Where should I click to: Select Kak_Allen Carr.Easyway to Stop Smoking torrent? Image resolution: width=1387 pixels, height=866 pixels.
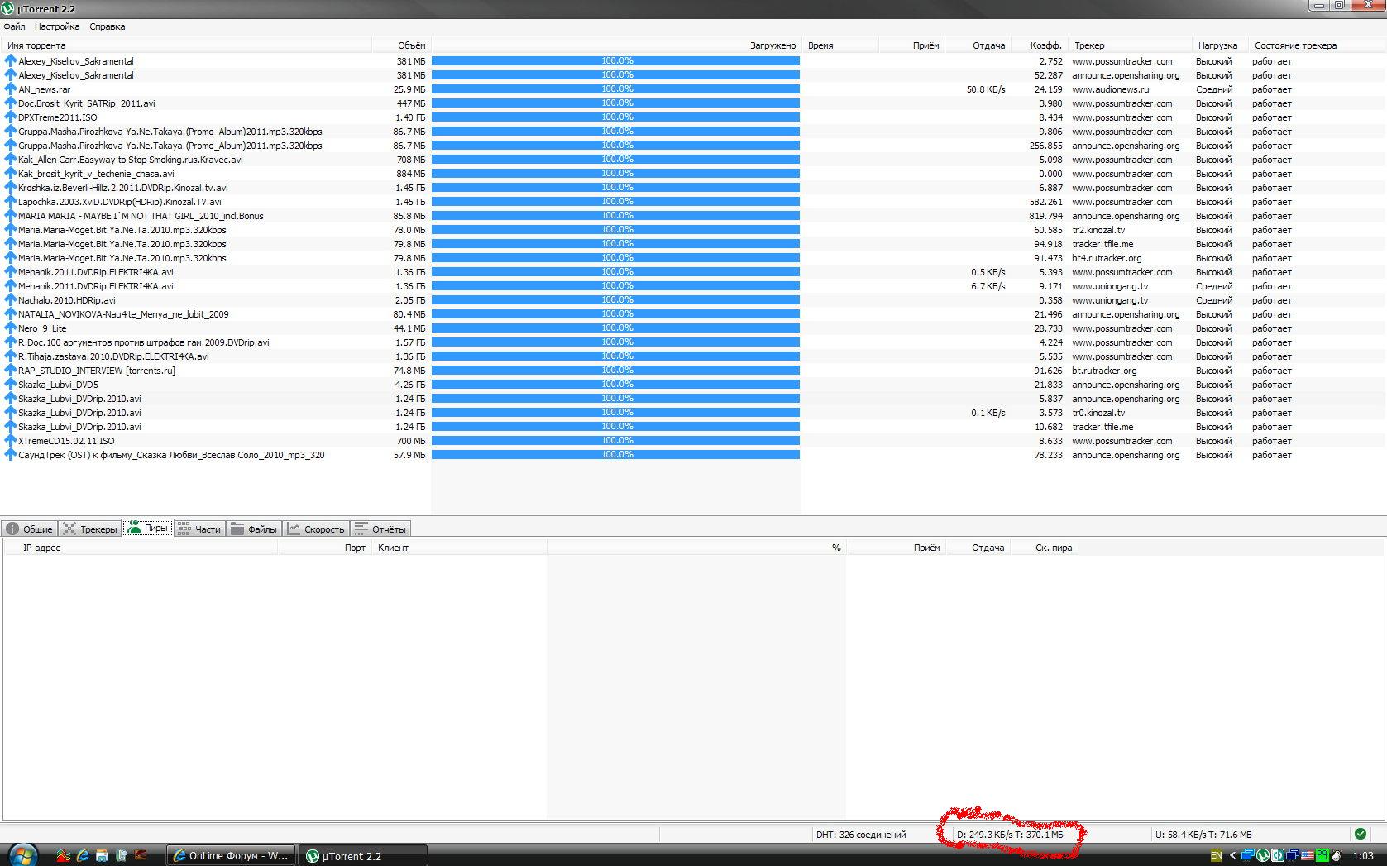click(131, 160)
